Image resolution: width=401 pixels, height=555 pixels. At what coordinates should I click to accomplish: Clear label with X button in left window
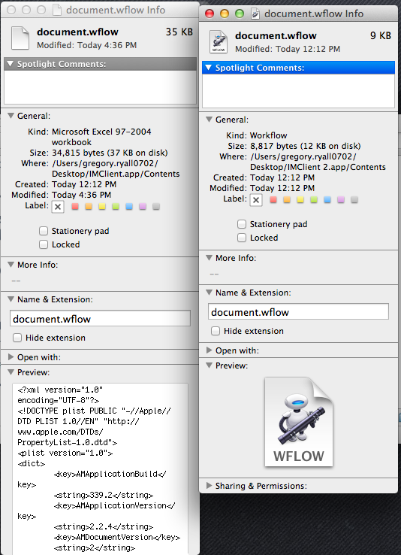coord(58,207)
